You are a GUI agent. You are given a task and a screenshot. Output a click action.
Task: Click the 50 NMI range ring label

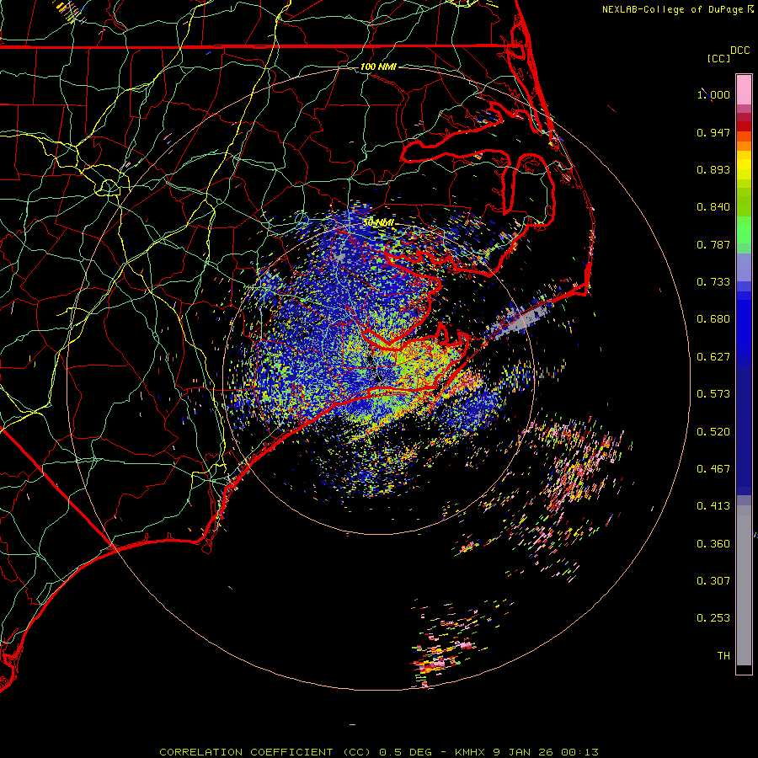[378, 223]
